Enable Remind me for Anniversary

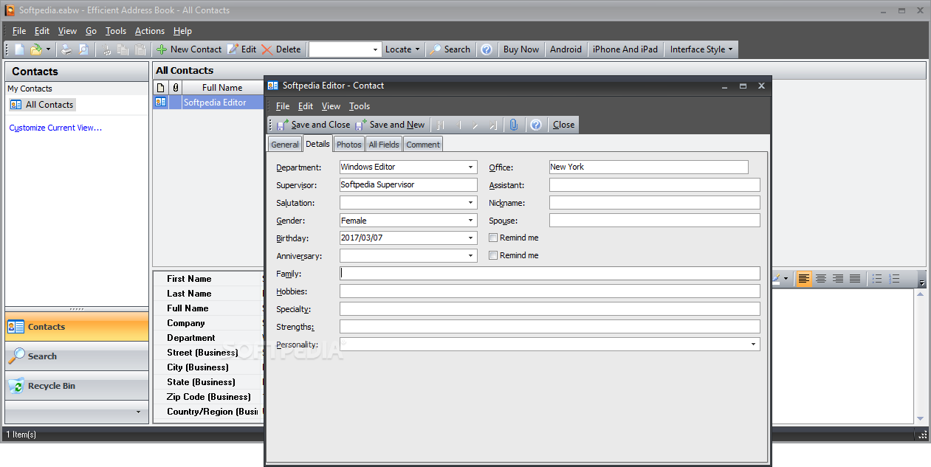(x=493, y=255)
